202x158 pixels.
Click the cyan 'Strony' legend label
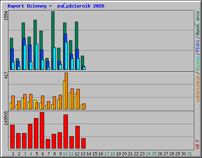pos(198,64)
